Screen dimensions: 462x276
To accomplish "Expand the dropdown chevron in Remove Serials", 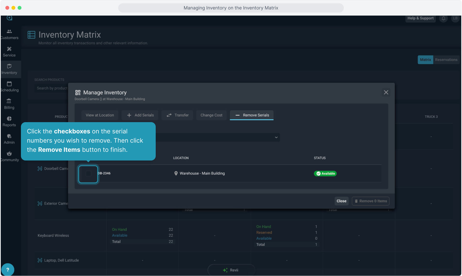I will tap(276, 137).
